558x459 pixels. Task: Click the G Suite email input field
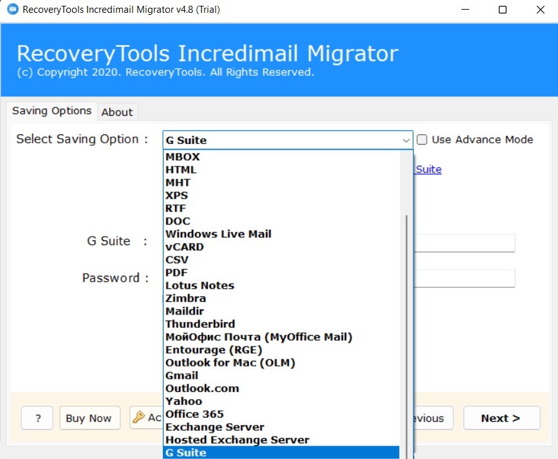click(463, 243)
